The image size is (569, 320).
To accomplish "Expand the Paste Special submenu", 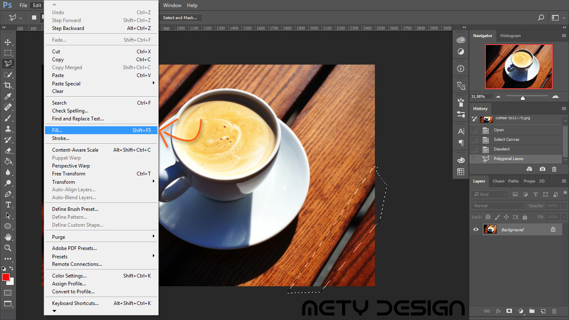I will coord(101,83).
